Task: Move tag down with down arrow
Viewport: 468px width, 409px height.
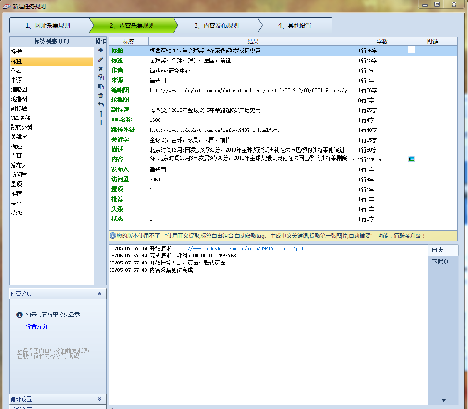Action: tap(101, 123)
